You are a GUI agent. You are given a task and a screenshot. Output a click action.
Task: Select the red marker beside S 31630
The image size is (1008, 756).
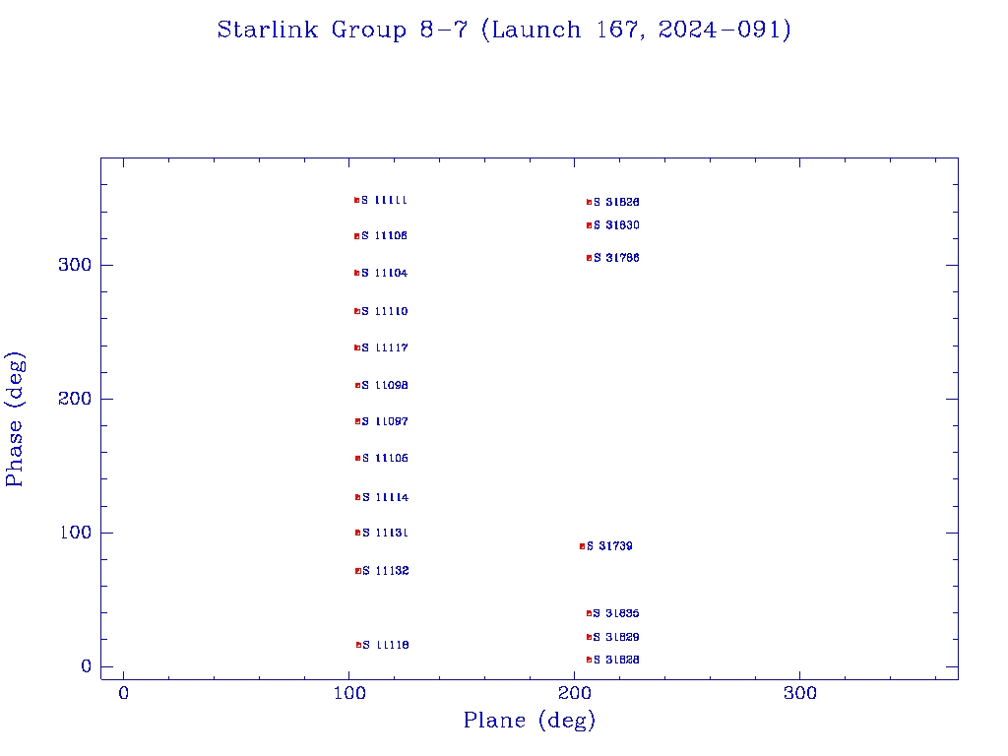[589, 225]
